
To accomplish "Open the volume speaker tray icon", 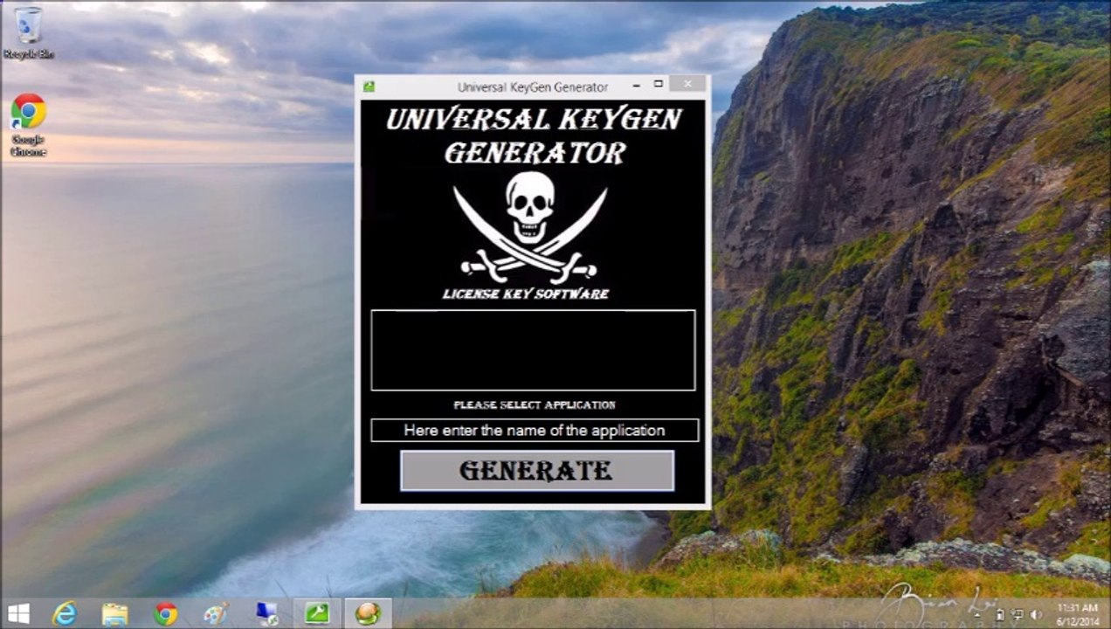I will (x=1037, y=614).
